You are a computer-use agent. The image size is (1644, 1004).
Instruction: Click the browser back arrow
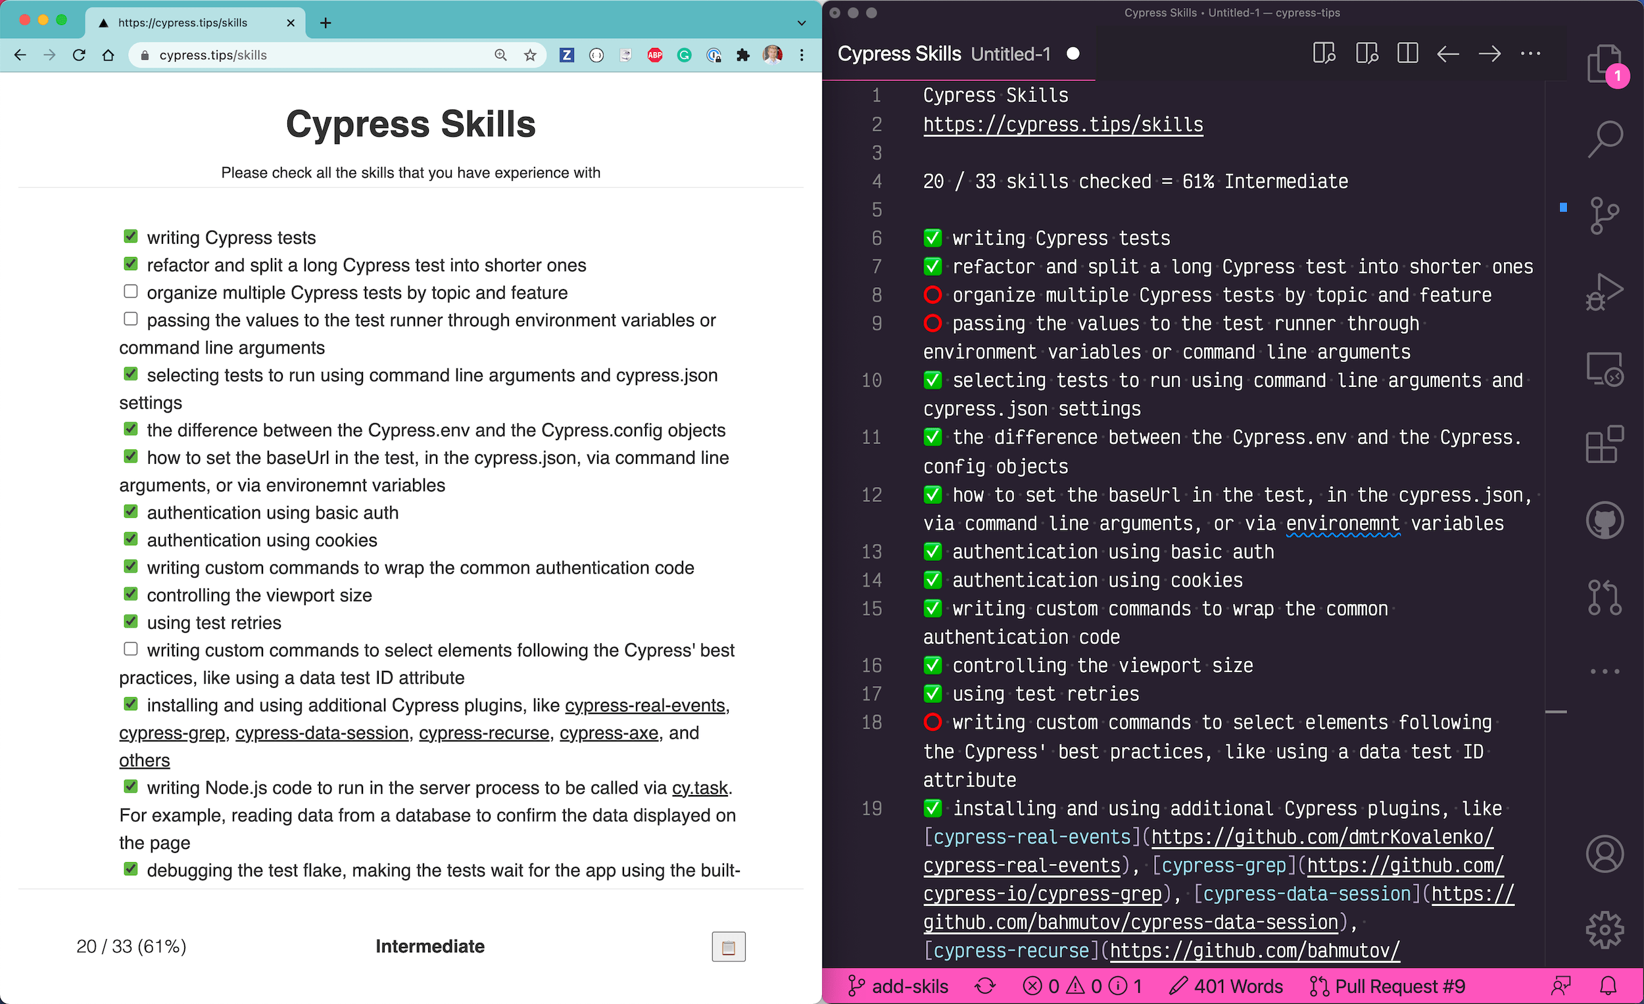20,55
